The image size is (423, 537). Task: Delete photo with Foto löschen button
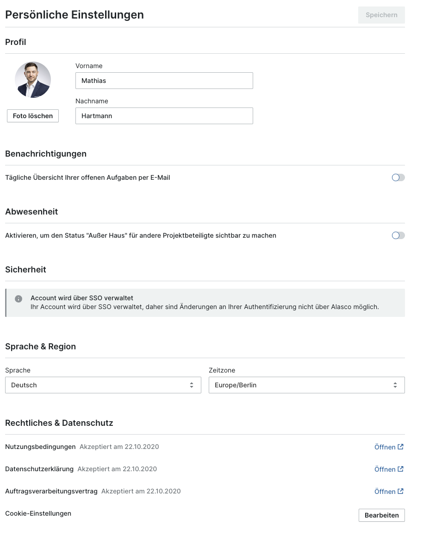pyautogui.click(x=33, y=116)
